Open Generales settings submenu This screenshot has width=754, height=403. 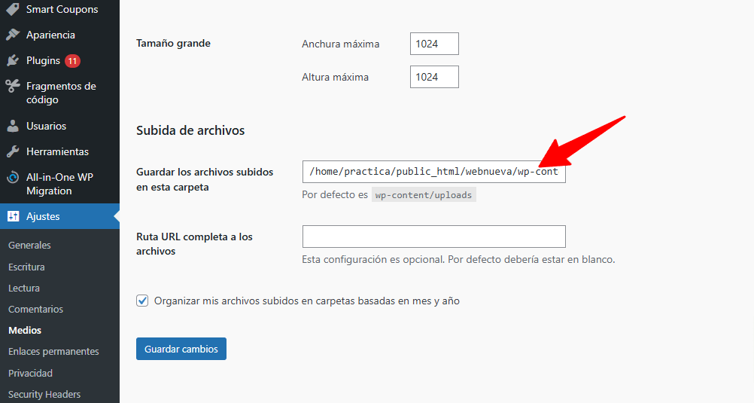pos(29,245)
